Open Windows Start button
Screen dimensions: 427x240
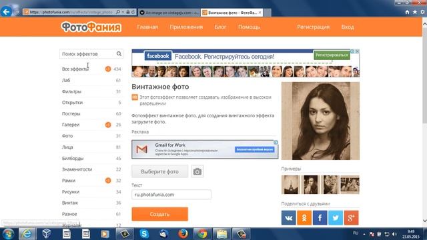pos(8,234)
